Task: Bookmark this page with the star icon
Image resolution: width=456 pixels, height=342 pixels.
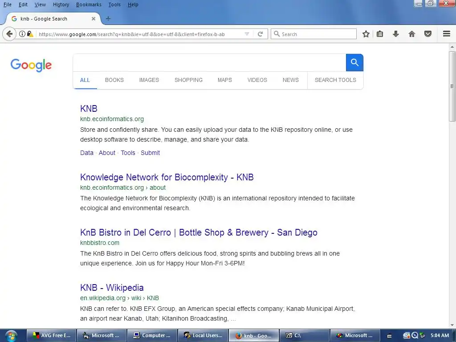Action: [x=366, y=34]
